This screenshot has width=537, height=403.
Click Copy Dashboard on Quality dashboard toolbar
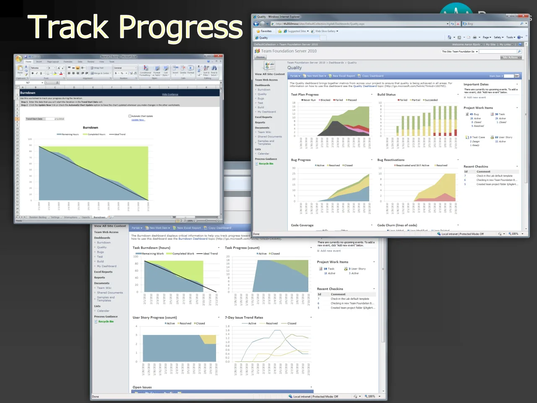[x=370, y=76]
